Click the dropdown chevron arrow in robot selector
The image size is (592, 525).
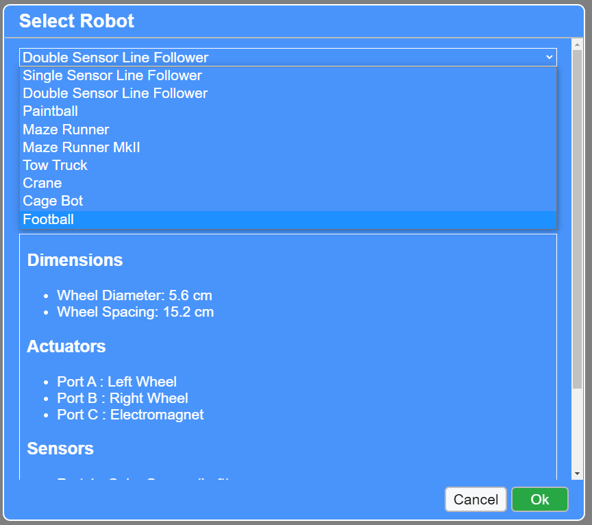(x=549, y=58)
